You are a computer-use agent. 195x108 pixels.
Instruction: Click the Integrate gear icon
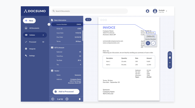(26, 49)
